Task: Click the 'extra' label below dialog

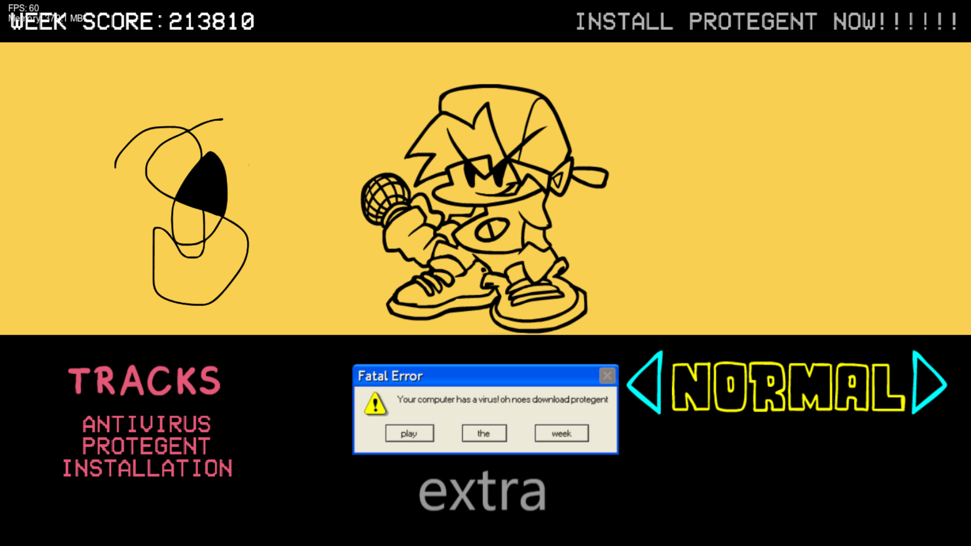Action: (483, 491)
